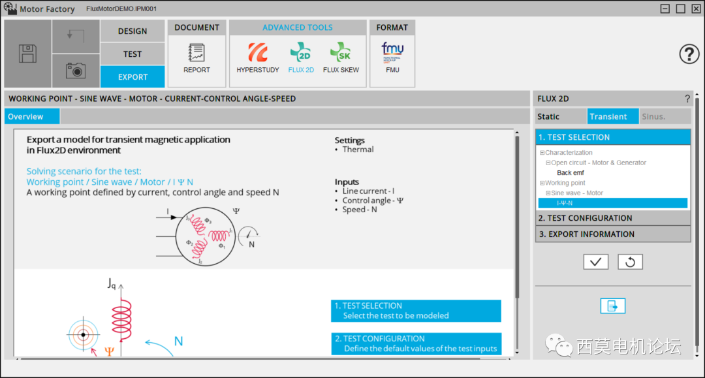Click the save floppy disk icon
The height and width of the screenshot is (378, 705).
pos(27,54)
